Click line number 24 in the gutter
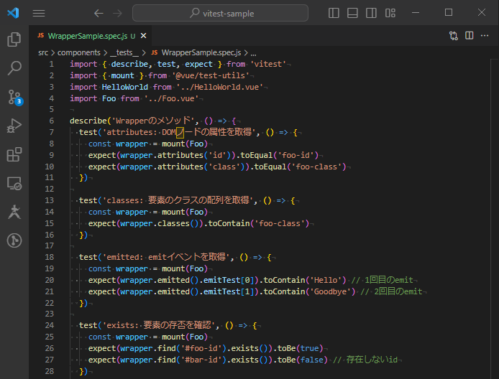Image resolution: width=499 pixels, height=379 pixels. [x=50, y=325]
